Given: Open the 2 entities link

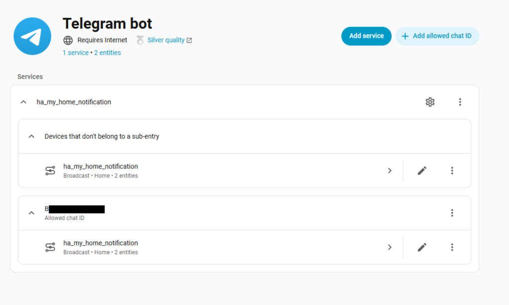Looking at the screenshot, I should pyautogui.click(x=107, y=53).
